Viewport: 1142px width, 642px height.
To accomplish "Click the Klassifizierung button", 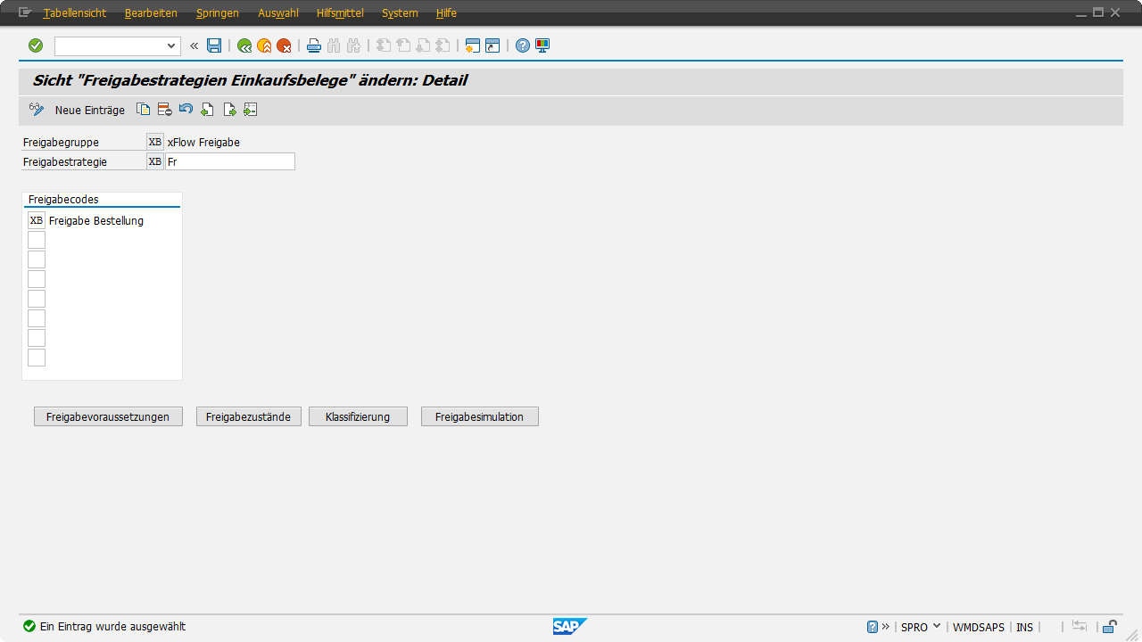I will coord(358,416).
